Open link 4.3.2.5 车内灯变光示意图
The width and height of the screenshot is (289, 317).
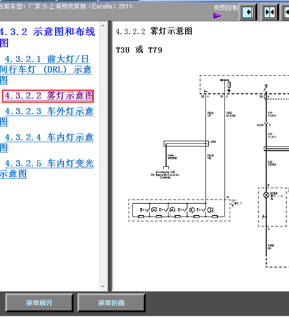(47, 168)
